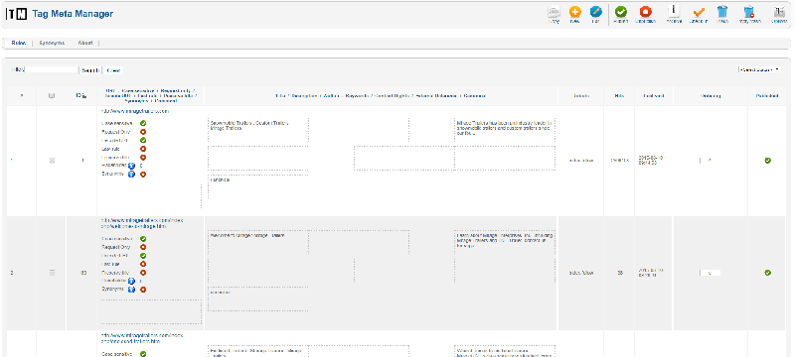Click the Empty trash icon with red badge
The height and width of the screenshot is (357, 795).
(749, 12)
